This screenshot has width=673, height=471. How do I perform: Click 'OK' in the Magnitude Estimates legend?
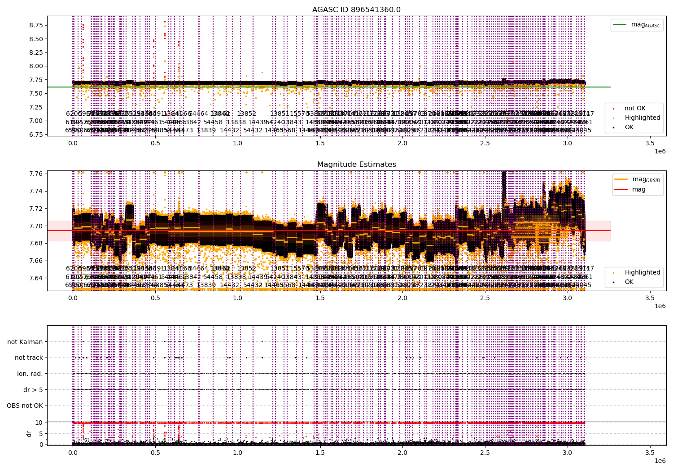click(629, 282)
